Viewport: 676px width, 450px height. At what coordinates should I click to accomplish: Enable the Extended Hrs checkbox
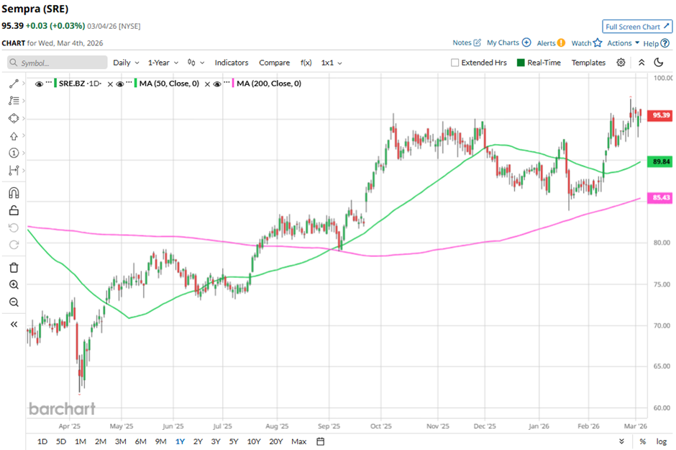(x=455, y=63)
